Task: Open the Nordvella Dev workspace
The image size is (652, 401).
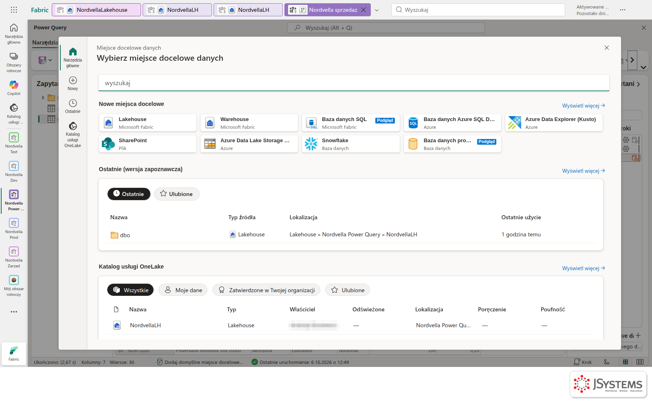Action: pyautogui.click(x=14, y=172)
